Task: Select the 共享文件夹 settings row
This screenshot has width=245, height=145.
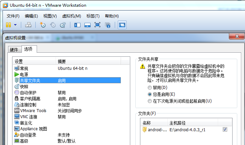Action: click(x=67, y=81)
